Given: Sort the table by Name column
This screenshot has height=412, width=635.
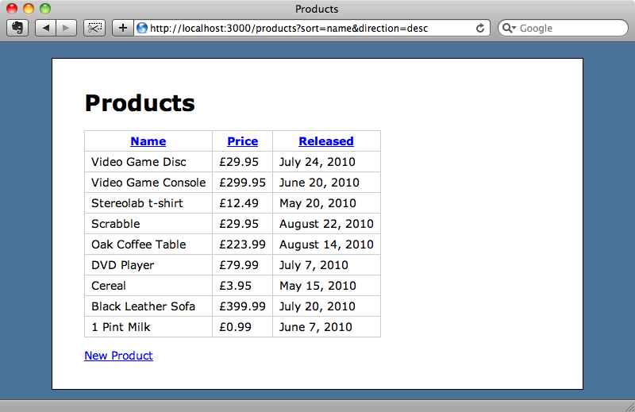Looking at the screenshot, I should point(148,141).
